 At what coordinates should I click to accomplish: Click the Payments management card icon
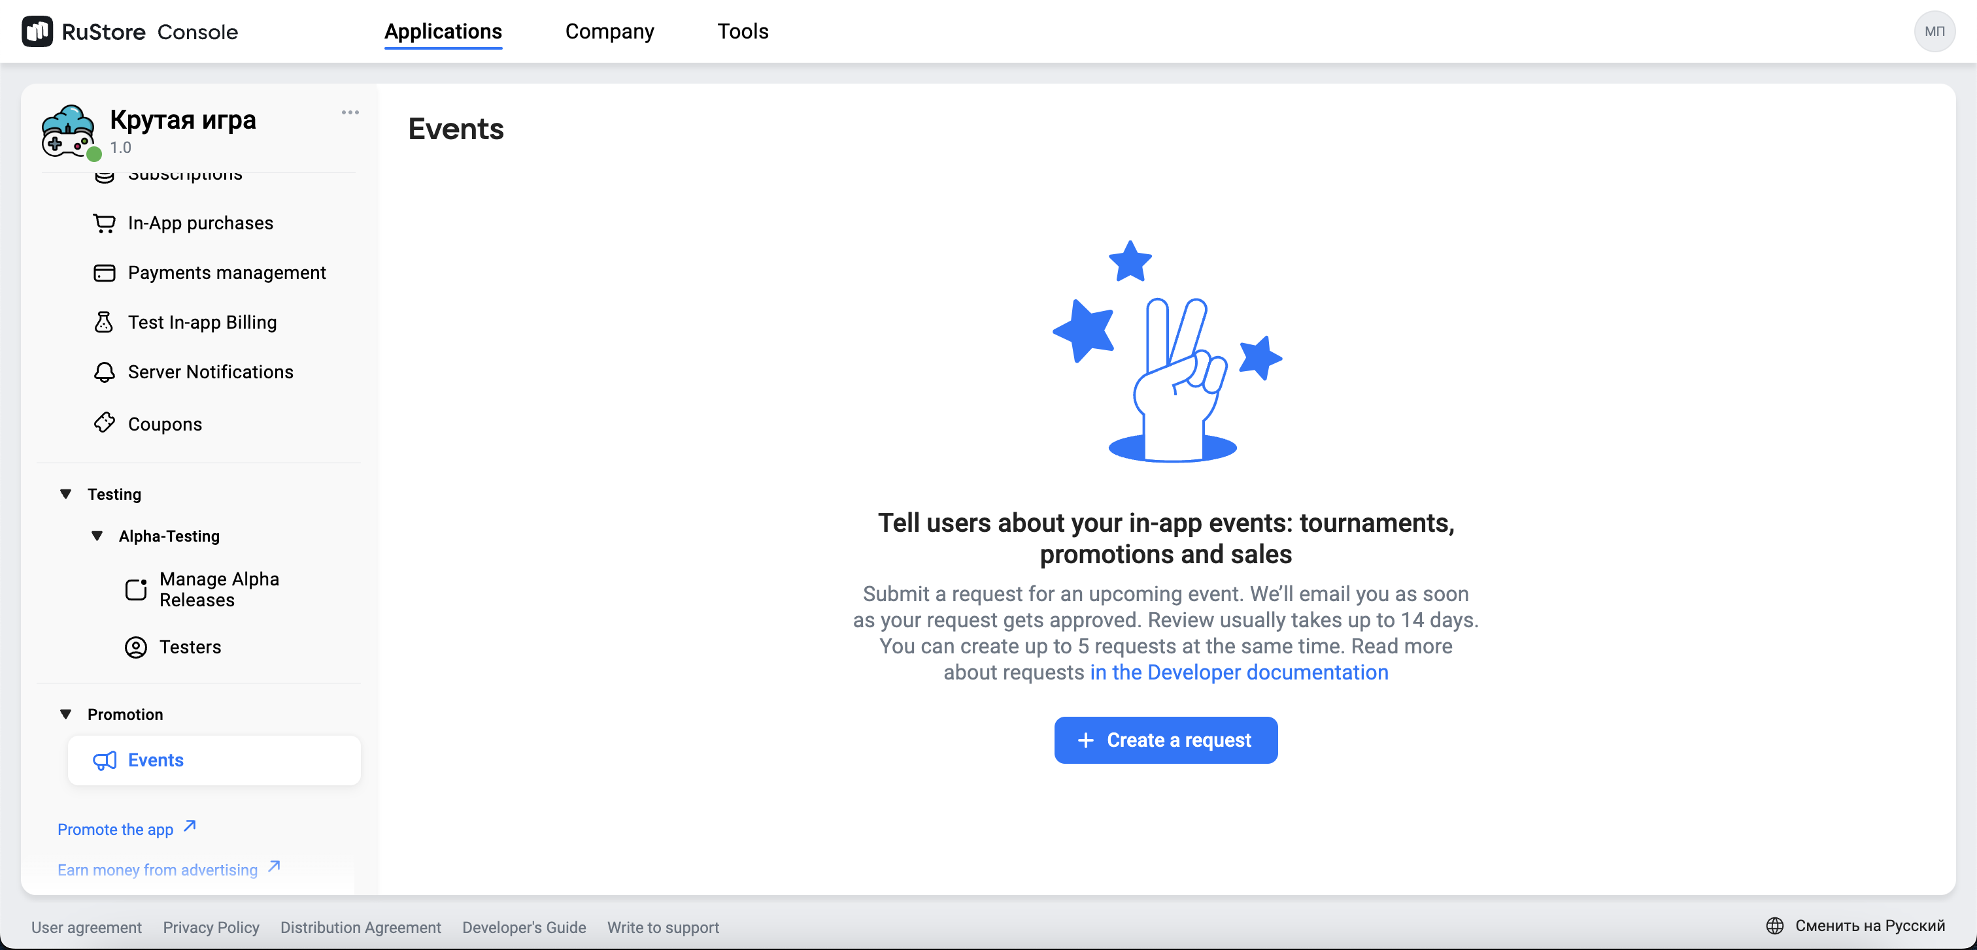pos(105,273)
